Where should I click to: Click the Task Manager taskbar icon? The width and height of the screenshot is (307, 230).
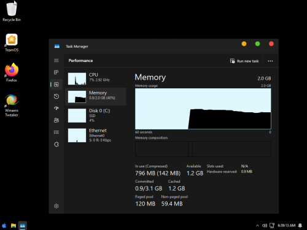[23, 226]
